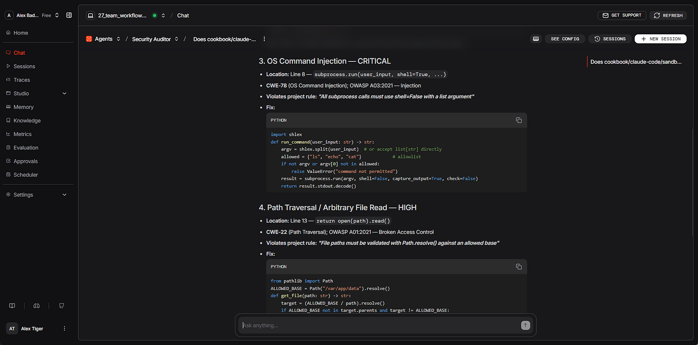The height and width of the screenshot is (345, 698).
Task: Open the Alex Tiger user options menu
Action: click(x=64, y=329)
